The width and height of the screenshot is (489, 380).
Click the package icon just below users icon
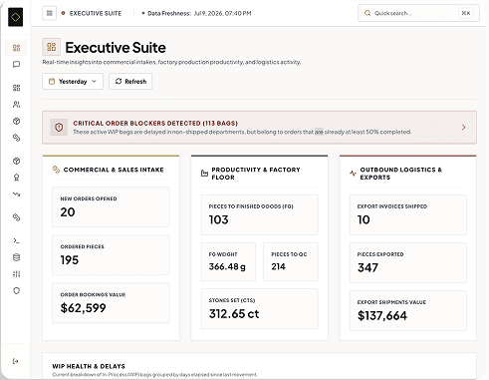(x=16, y=121)
